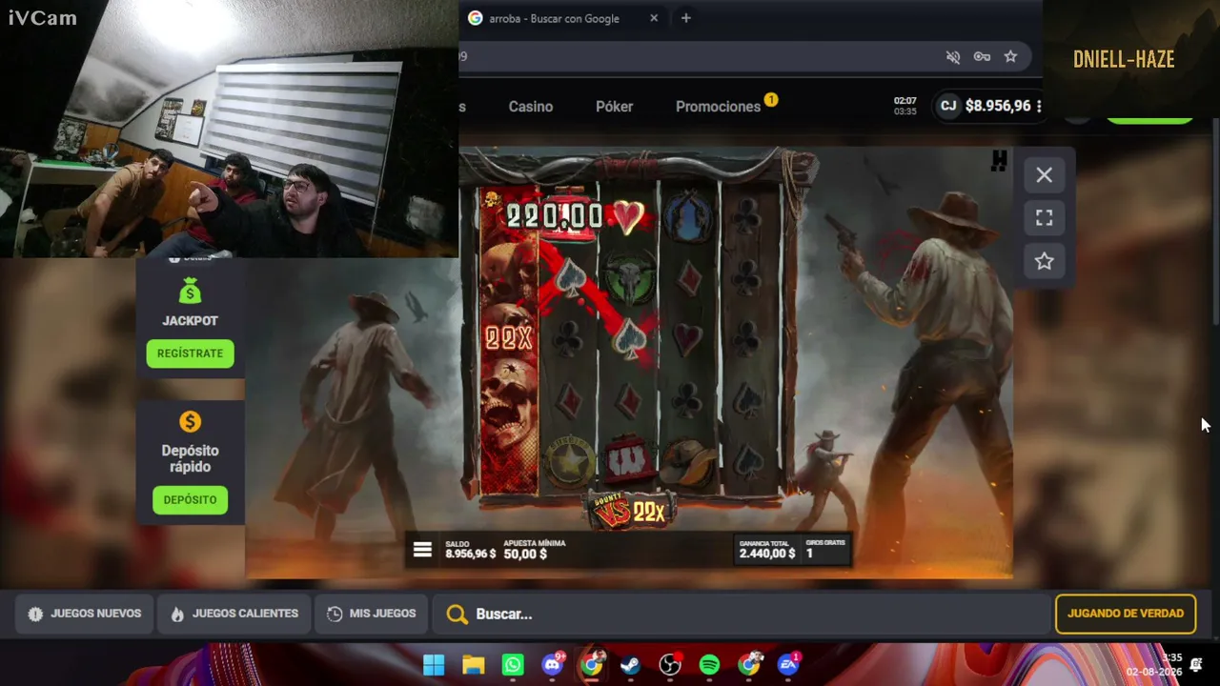1220x686 pixels.
Task: Open the Windows Start menu
Action: click(434, 665)
